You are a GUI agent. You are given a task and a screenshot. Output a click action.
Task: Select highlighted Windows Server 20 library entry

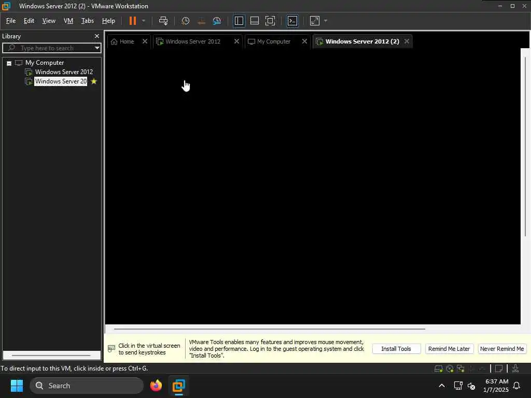click(x=61, y=81)
